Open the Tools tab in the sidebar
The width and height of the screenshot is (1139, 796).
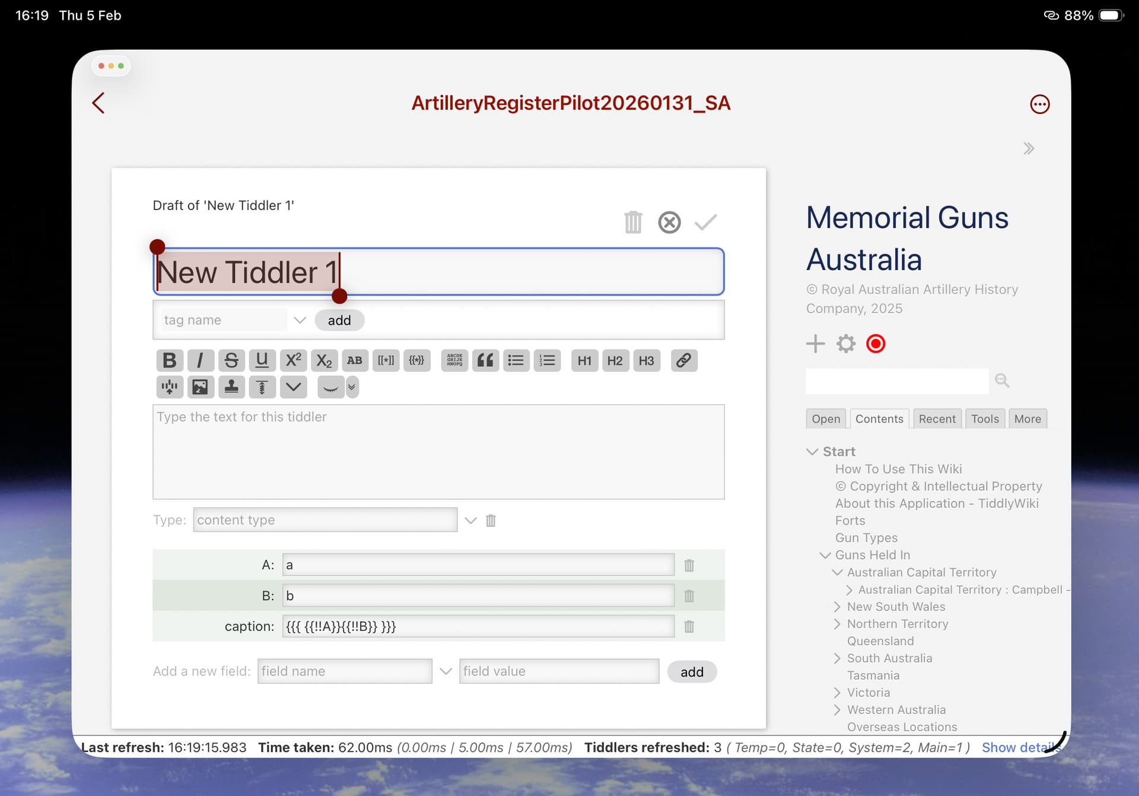(x=984, y=419)
